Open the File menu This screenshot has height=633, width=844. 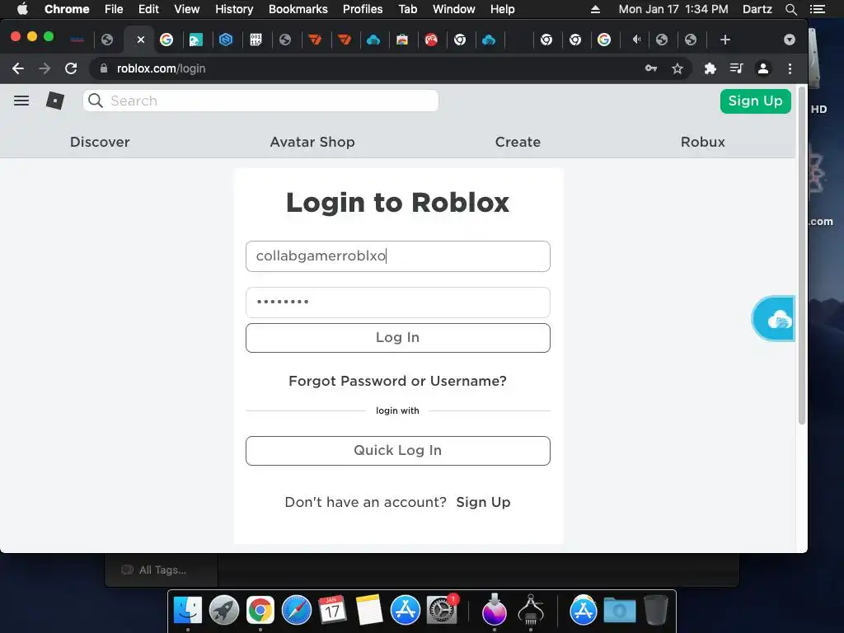coord(114,9)
